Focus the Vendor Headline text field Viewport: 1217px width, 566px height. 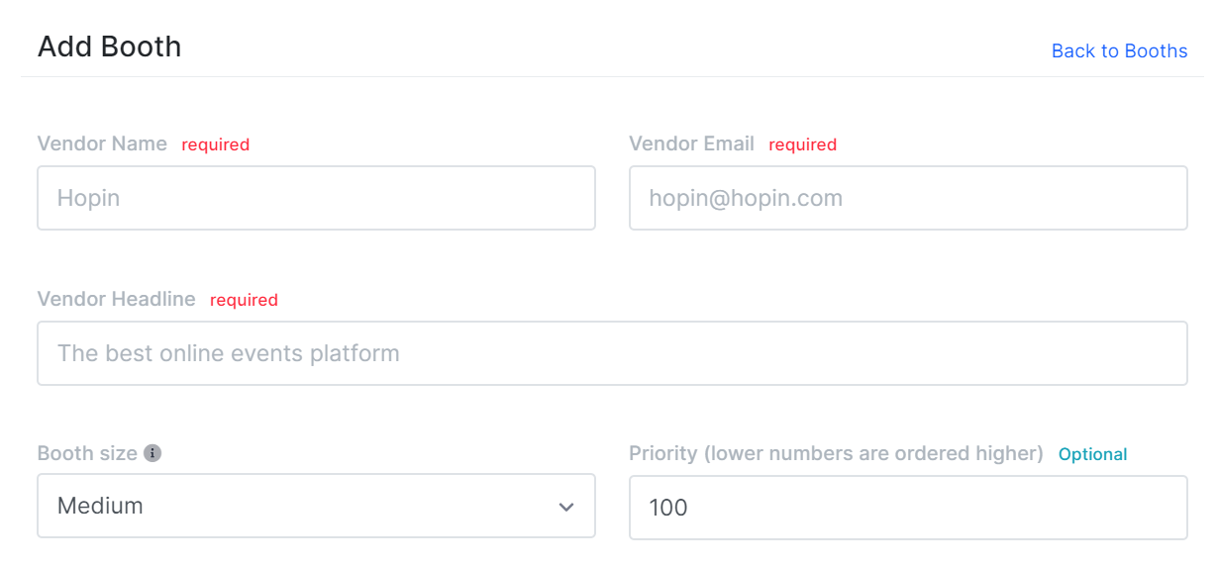point(612,353)
